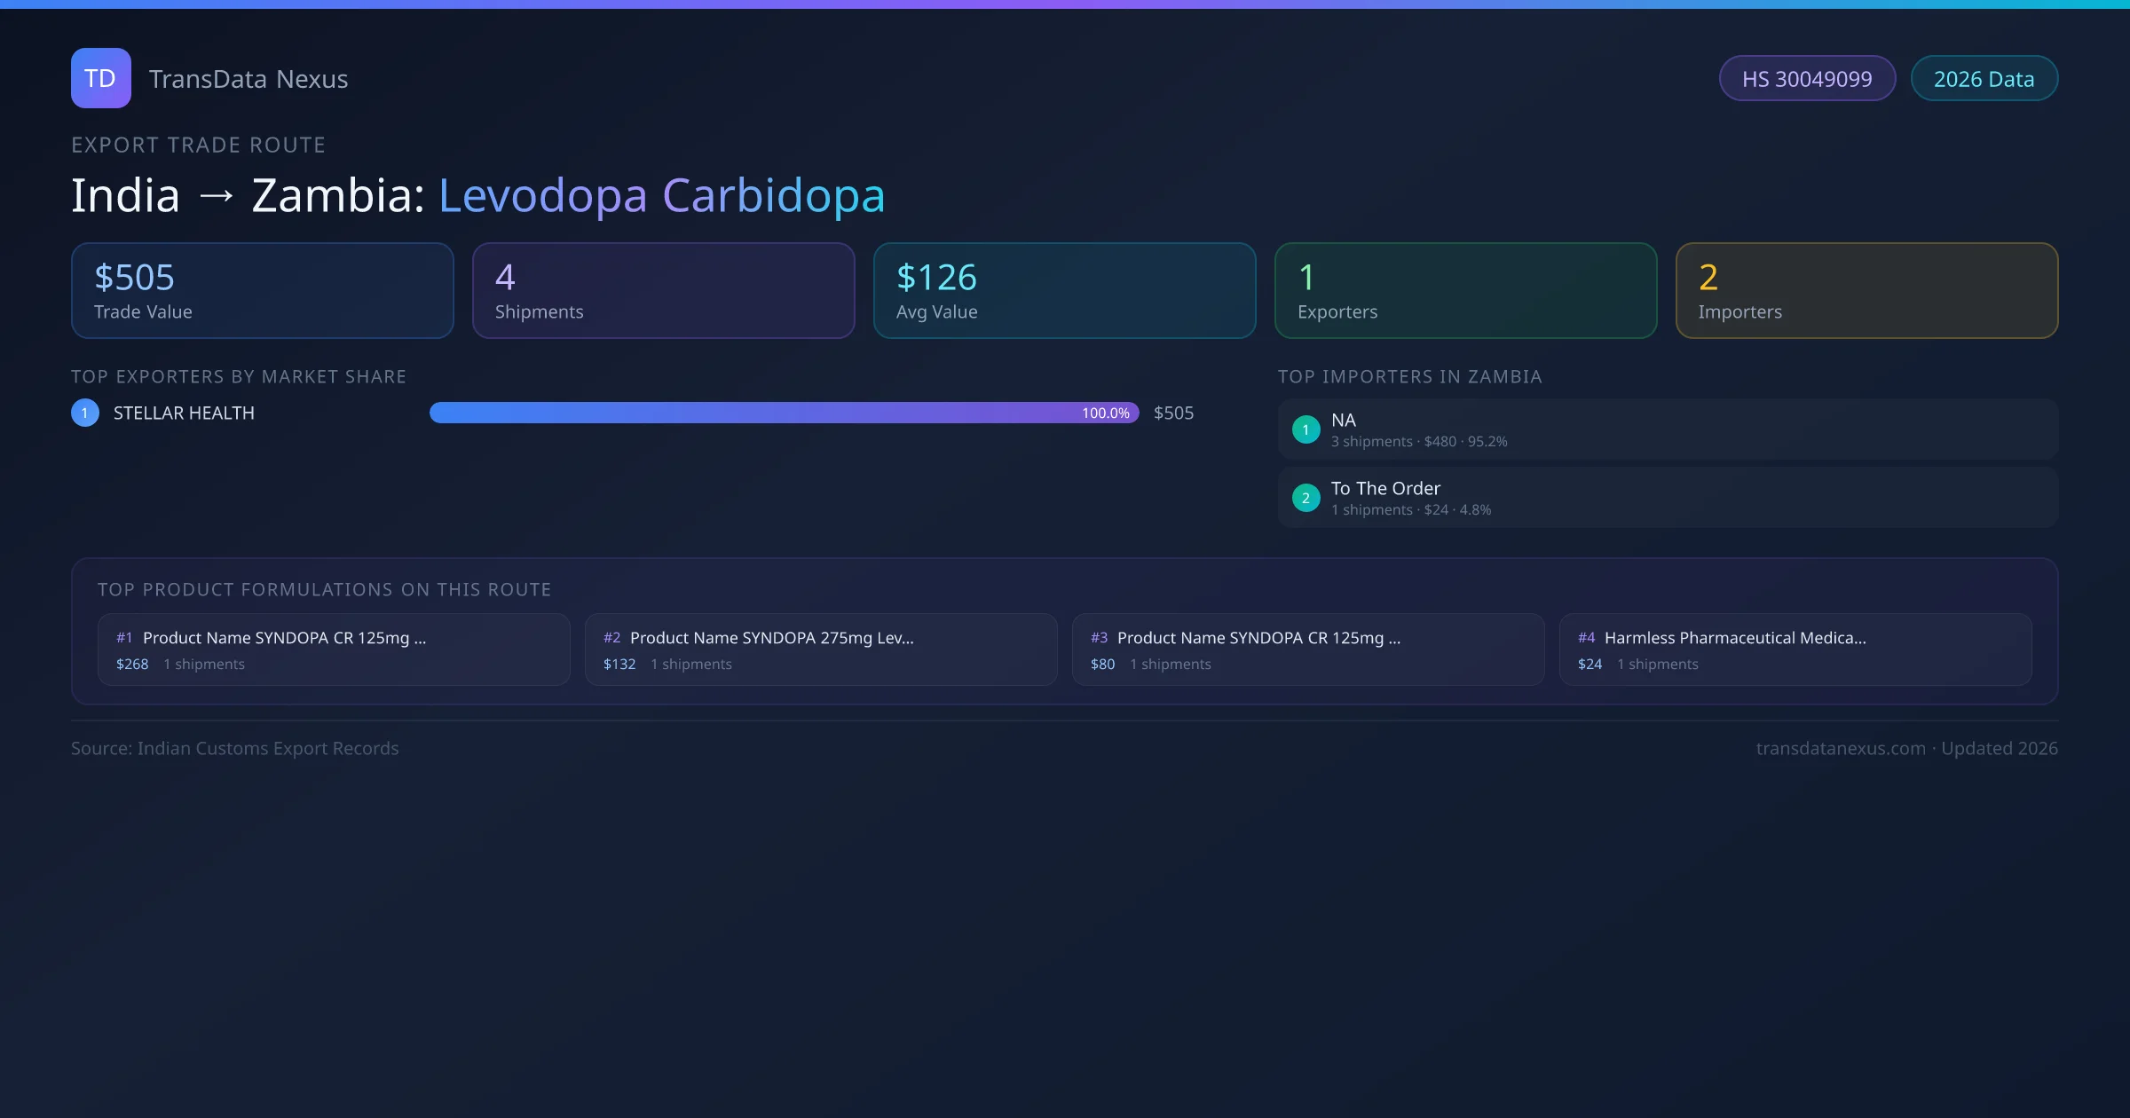The image size is (2130, 1118).
Task: Open #3 SYNDOPA CR 125mg $80 card
Action: tap(1308, 650)
